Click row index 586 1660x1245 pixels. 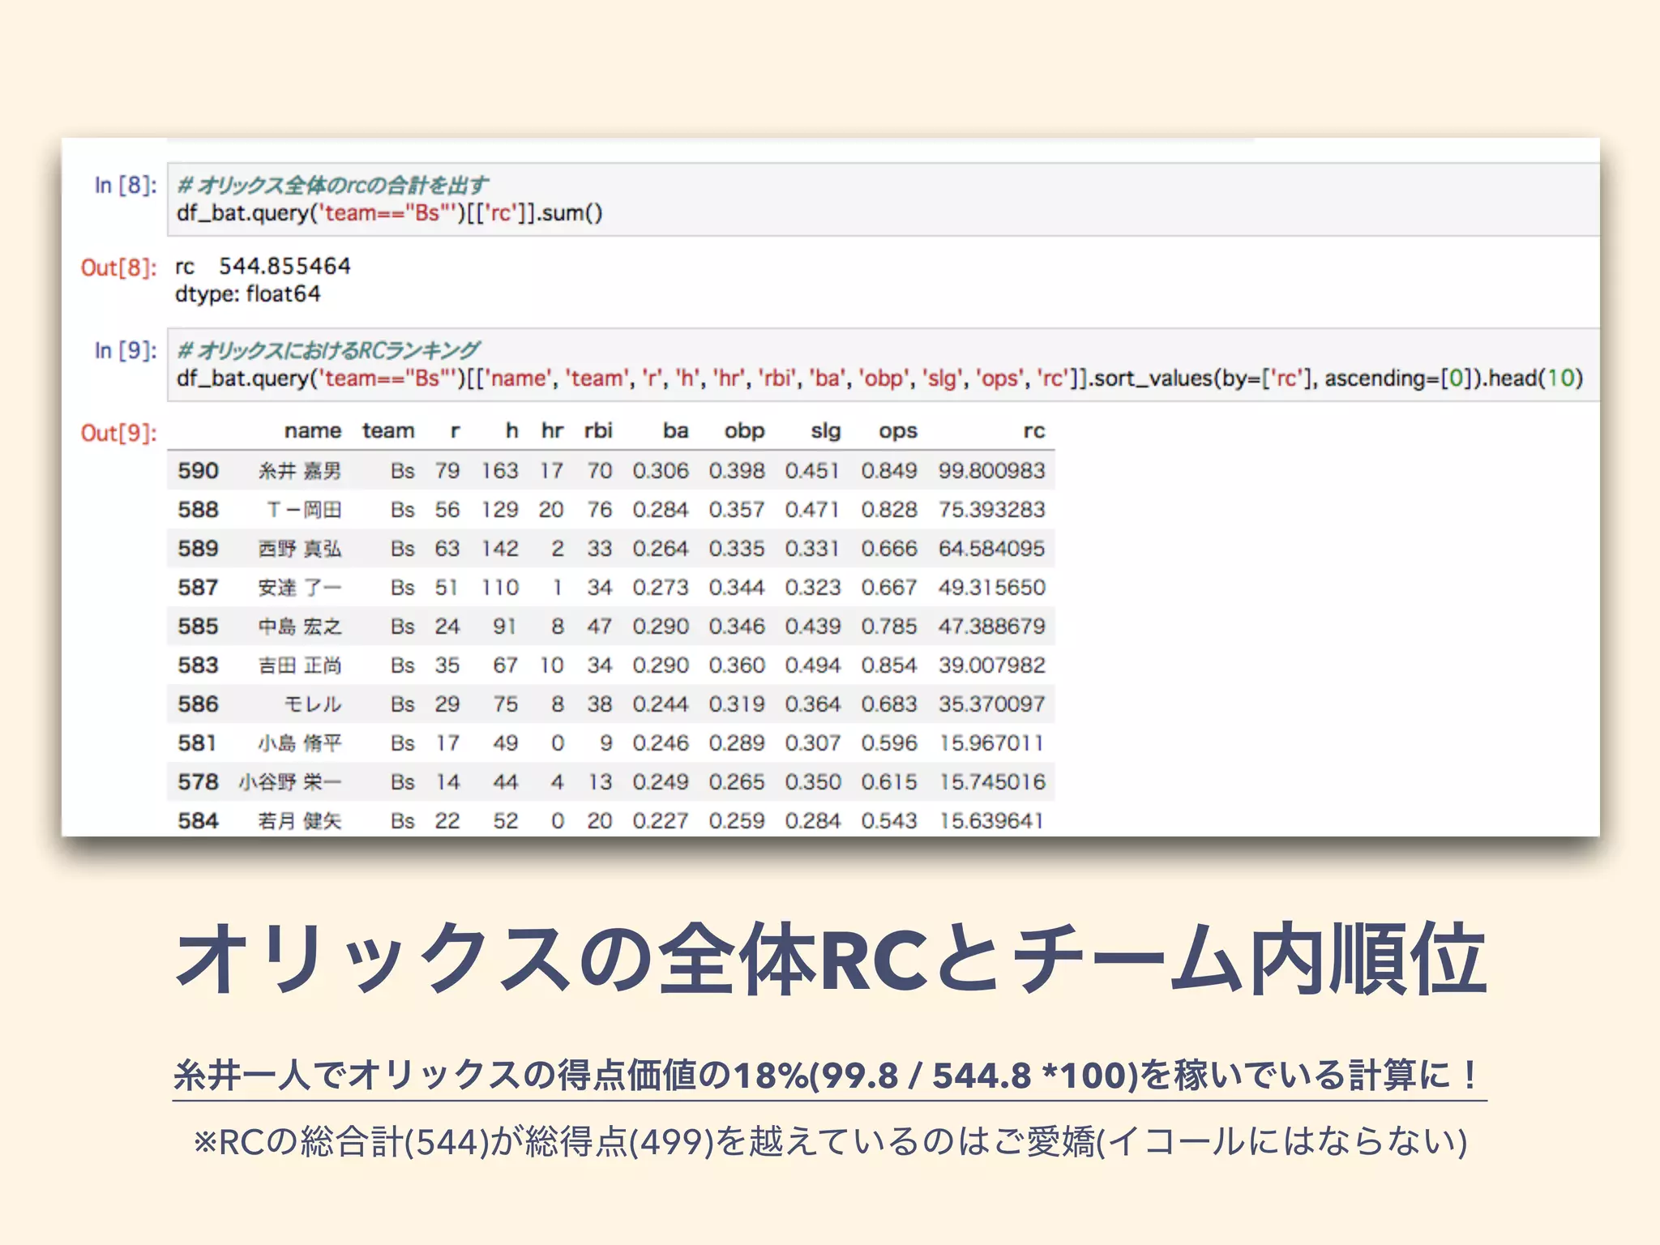coord(198,704)
